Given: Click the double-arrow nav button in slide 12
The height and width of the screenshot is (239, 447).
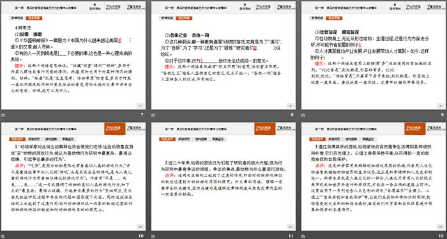Looking at the screenshot, I should 441,227.
